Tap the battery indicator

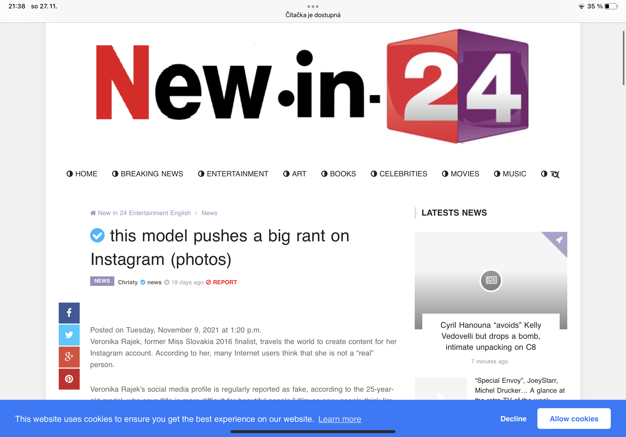coord(611,6)
